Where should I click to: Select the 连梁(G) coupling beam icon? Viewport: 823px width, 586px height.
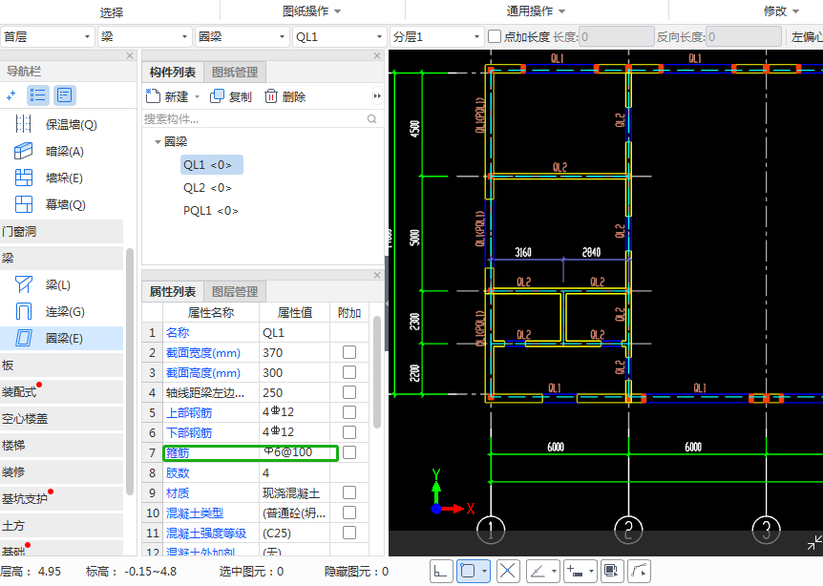(24, 311)
